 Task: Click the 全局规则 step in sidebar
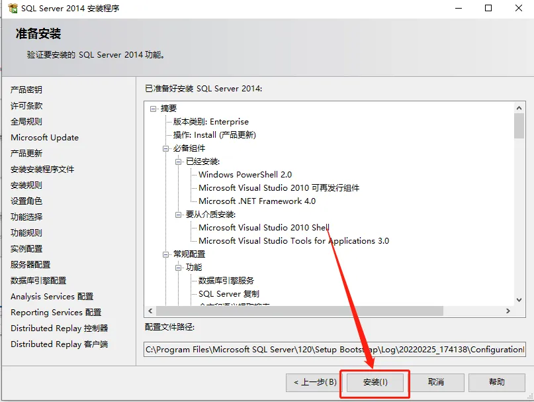tap(26, 121)
